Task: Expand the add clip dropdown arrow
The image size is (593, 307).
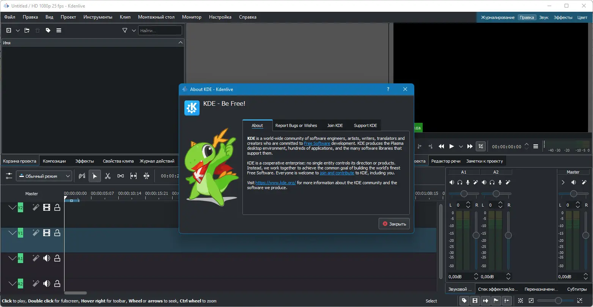Action: tap(17, 30)
